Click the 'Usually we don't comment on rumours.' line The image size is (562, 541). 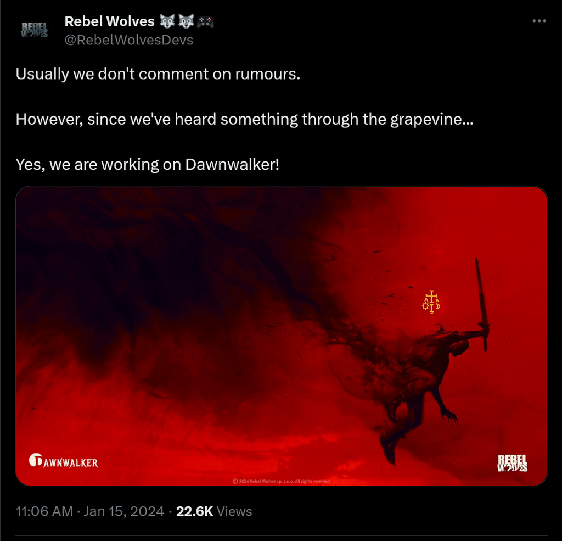pyautogui.click(x=158, y=74)
